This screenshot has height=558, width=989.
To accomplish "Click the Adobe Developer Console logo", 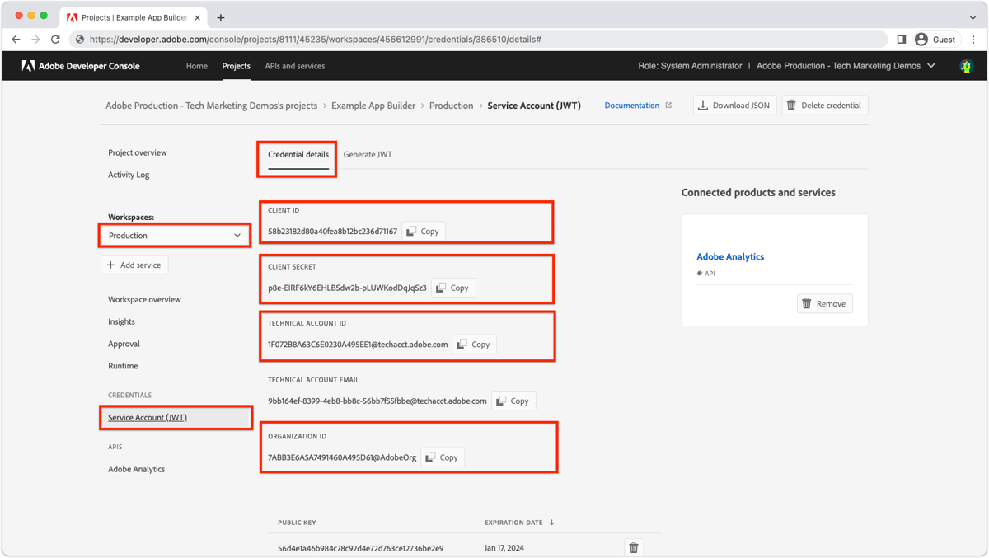I will pyautogui.click(x=80, y=66).
